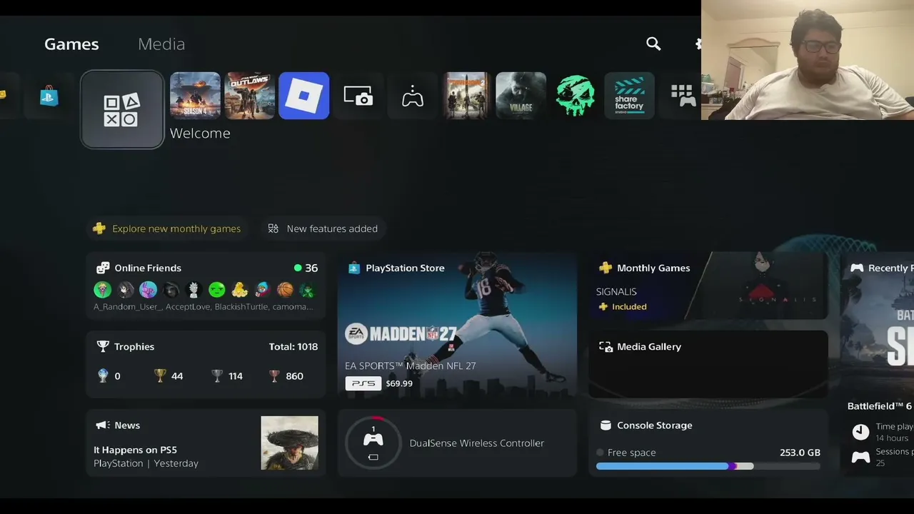This screenshot has height=514, width=914.
Task: Switch to the Games tab
Action: (71, 44)
